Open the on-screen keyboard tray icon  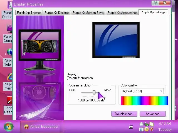[131, 127]
